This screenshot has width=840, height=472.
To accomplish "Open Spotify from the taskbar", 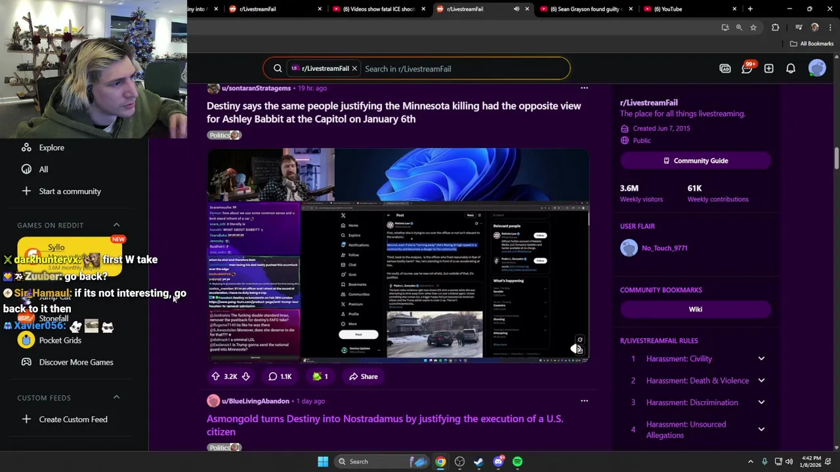I will [x=518, y=462].
